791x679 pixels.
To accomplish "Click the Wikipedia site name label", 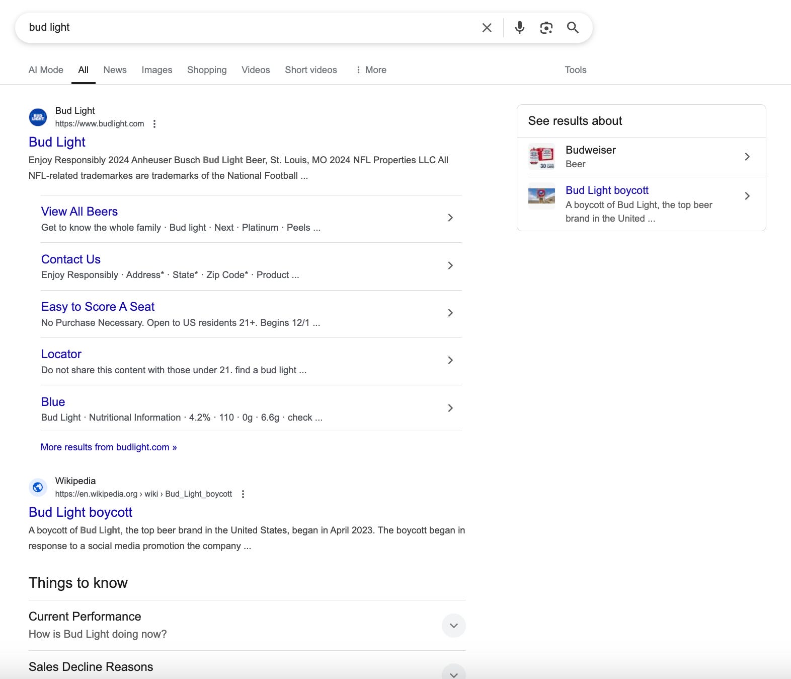I will tap(75, 481).
